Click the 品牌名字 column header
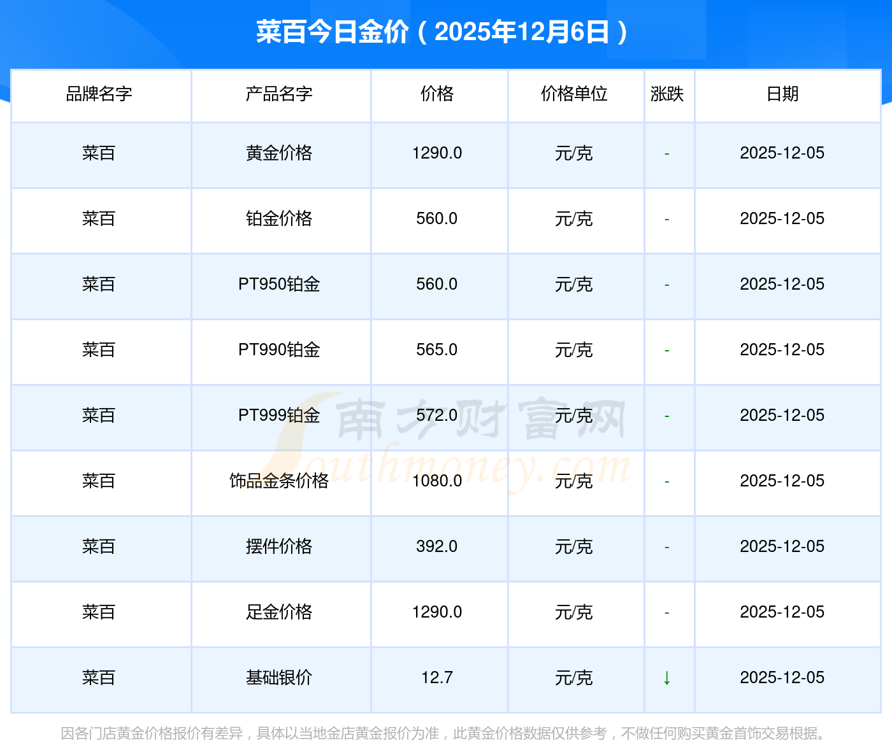Image resolution: width=892 pixels, height=743 pixels. (99, 94)
